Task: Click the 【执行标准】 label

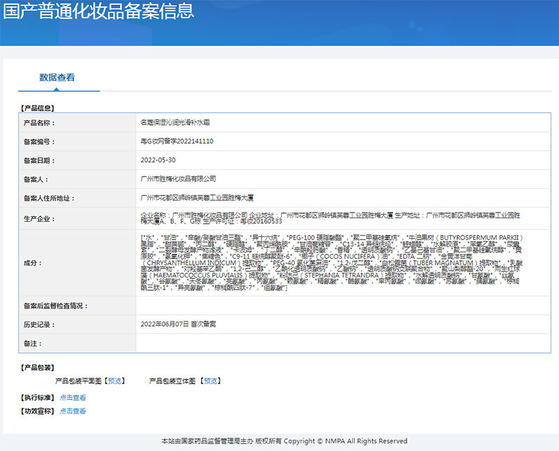Action: (38, 397)
